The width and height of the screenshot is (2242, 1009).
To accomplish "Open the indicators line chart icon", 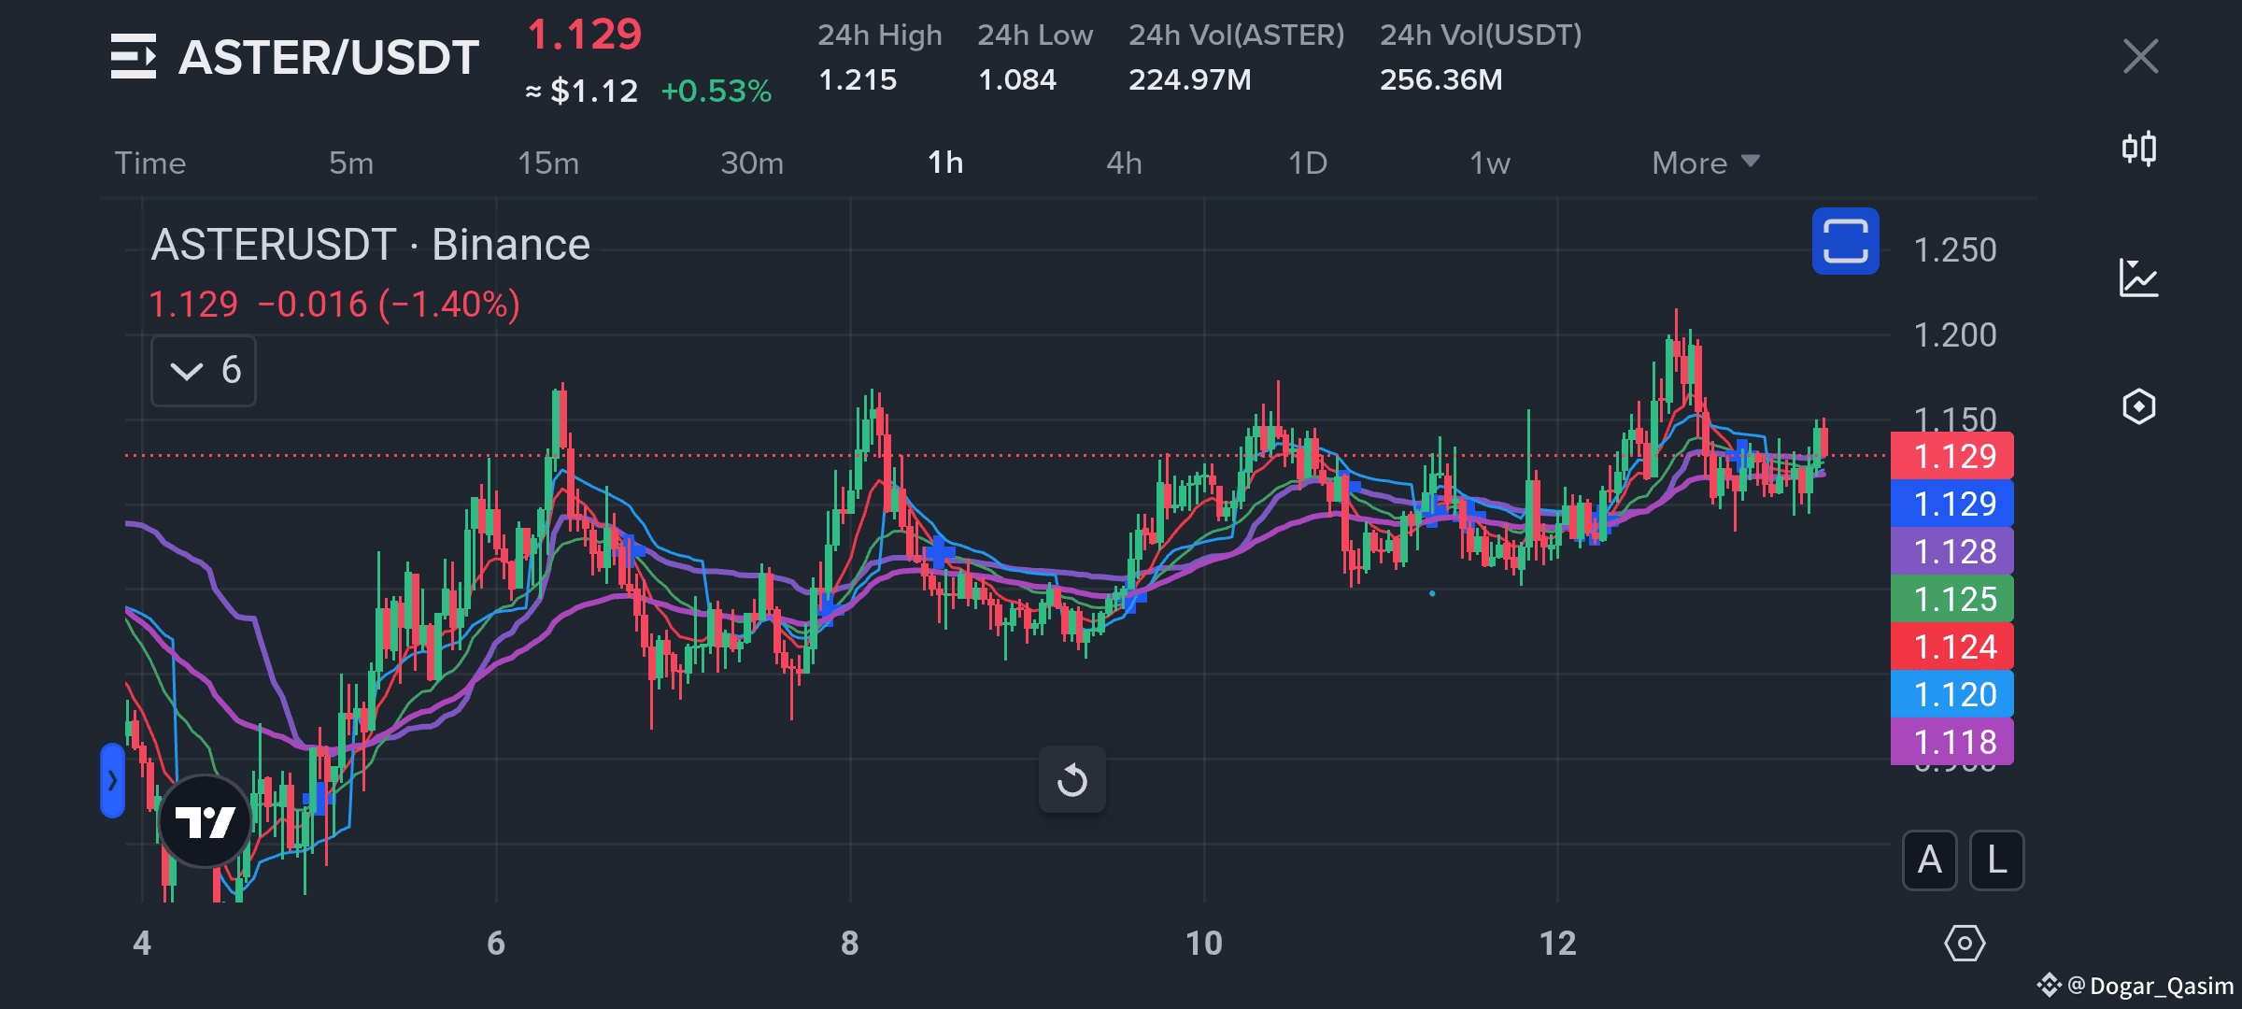I will click(2138, 277).
